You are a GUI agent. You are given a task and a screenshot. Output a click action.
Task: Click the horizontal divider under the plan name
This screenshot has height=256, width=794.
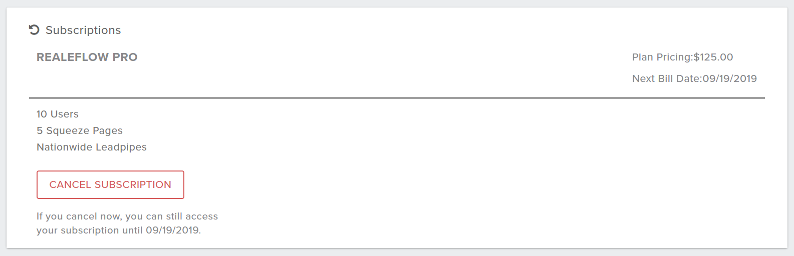[397, 98]
